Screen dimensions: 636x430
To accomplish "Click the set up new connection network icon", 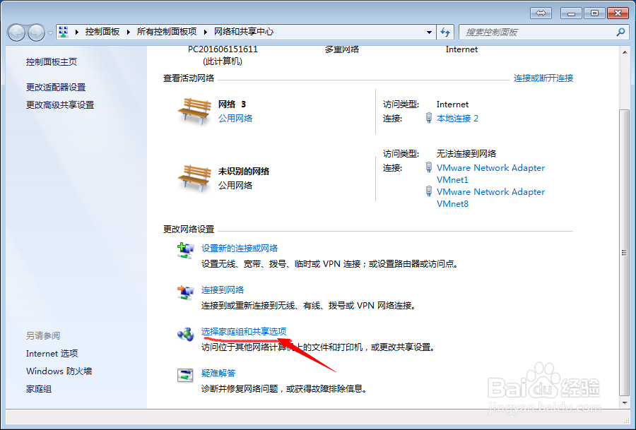I will click(186, 250).
